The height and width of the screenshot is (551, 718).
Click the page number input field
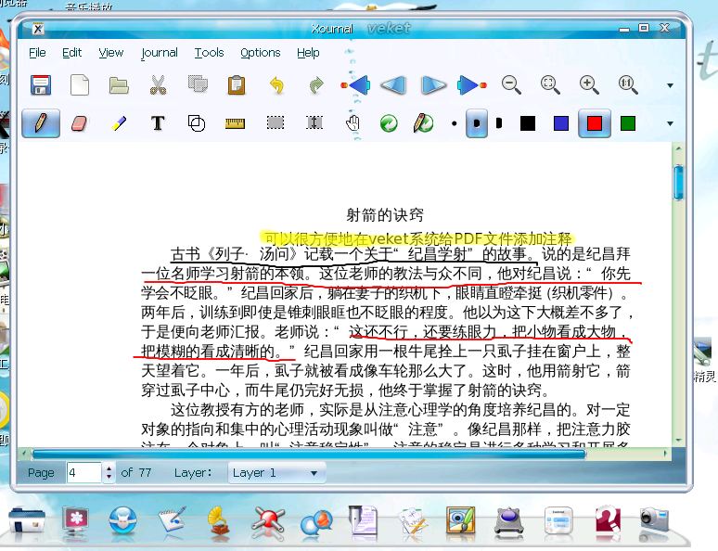coord(83,473)
